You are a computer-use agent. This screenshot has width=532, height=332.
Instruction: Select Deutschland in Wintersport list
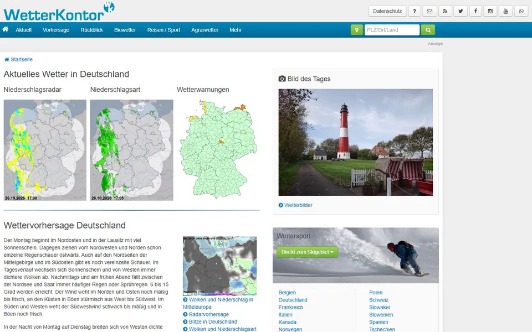pos(293,300)
